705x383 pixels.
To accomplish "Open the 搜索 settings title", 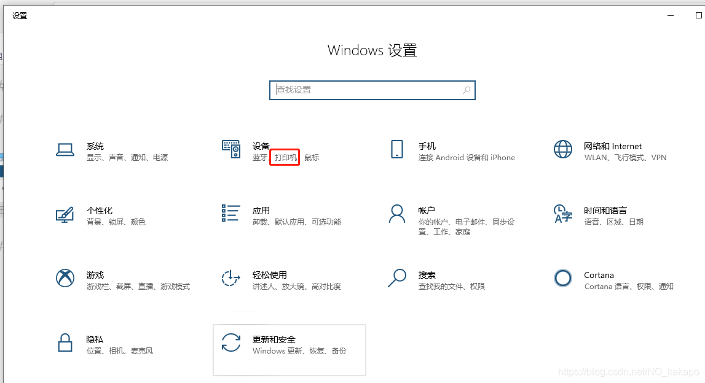I will tap(427, 275).
